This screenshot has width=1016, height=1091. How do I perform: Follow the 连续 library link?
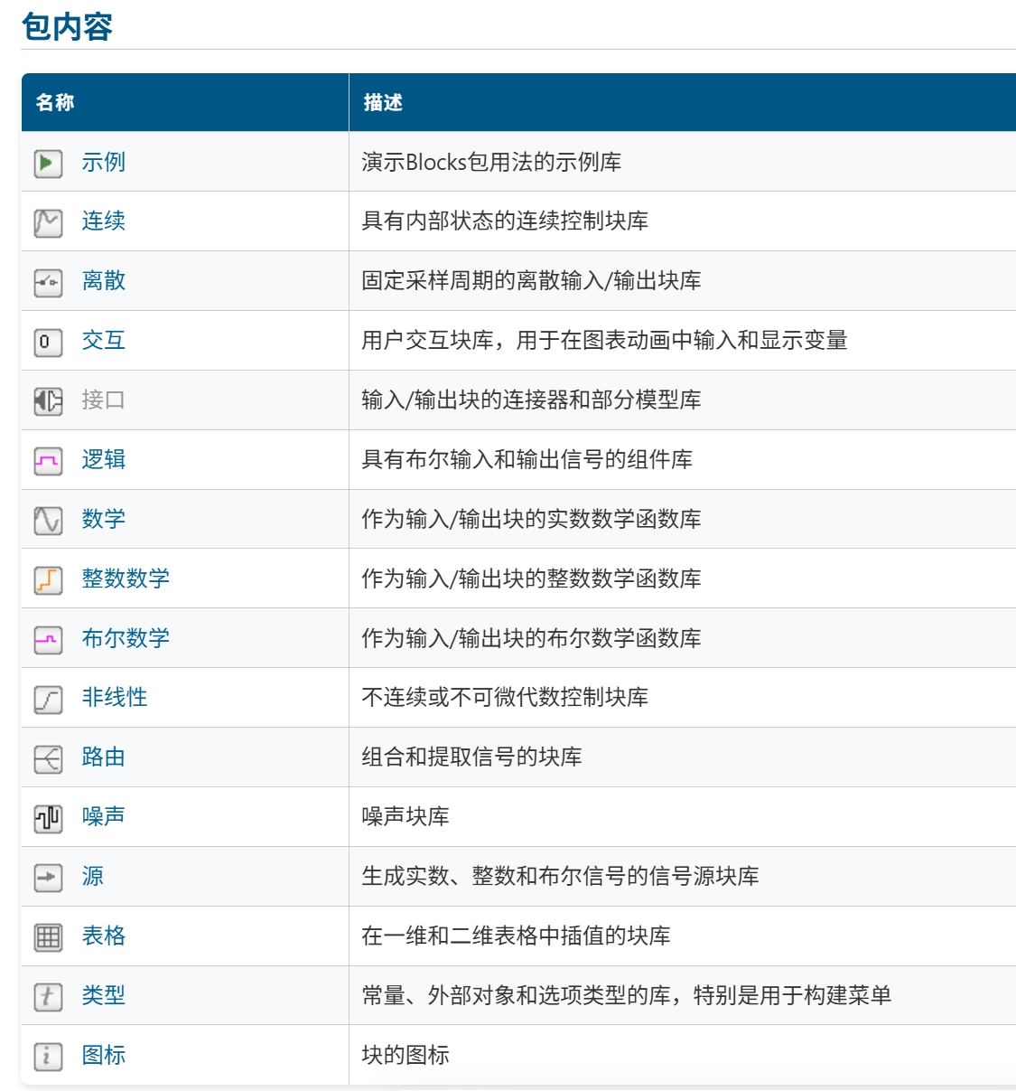(x=106, y=221)
